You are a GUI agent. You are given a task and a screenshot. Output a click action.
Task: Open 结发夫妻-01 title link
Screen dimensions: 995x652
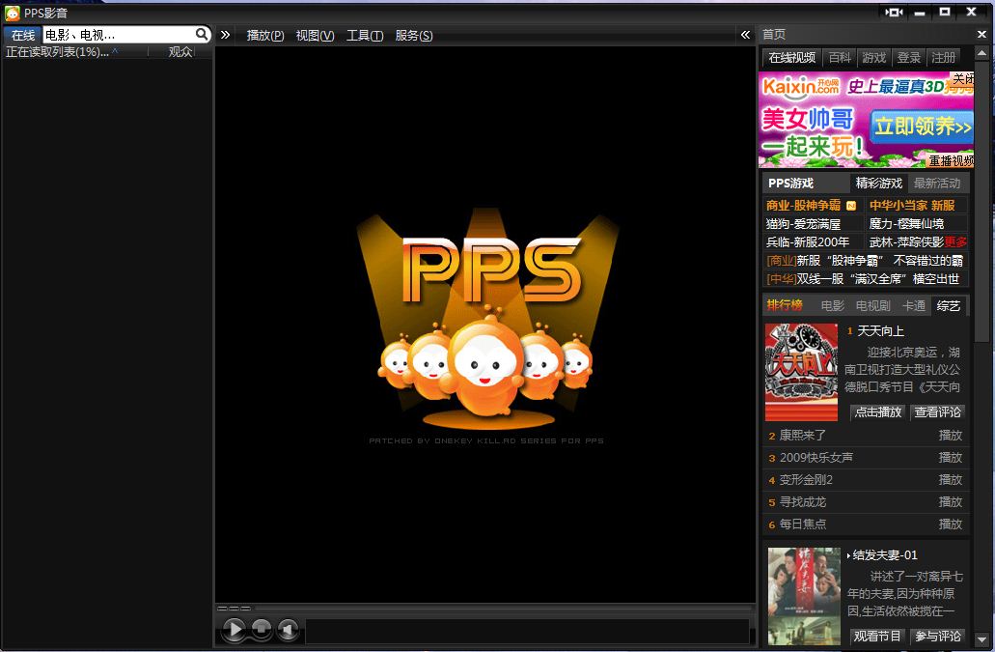[x=885, y=555]
